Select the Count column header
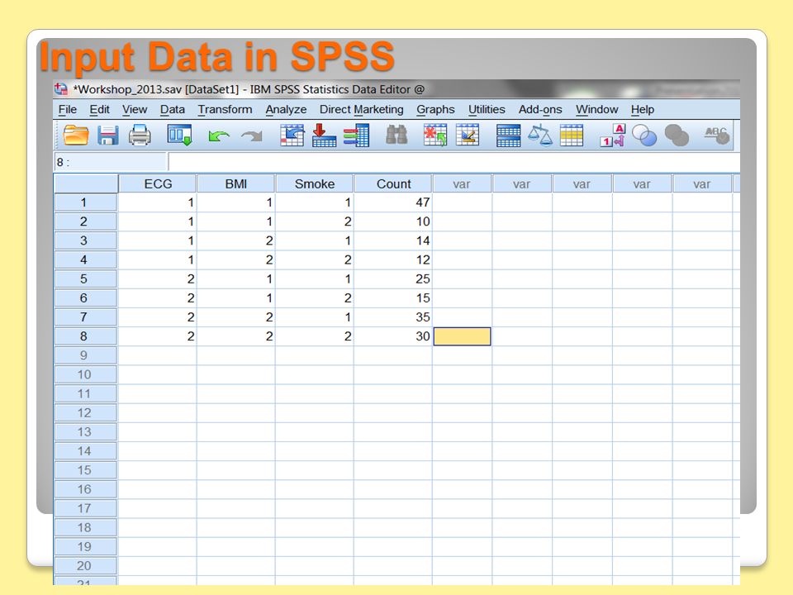The height and width of the screenshot is (595, 793). tap(393, 183)
